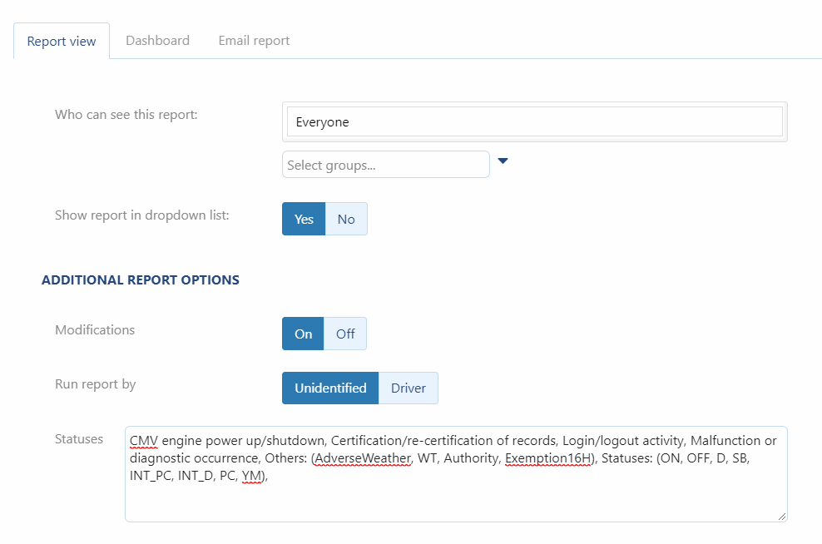
Task: Set Show report in dropdown list to No
Action: pos(346,219)
